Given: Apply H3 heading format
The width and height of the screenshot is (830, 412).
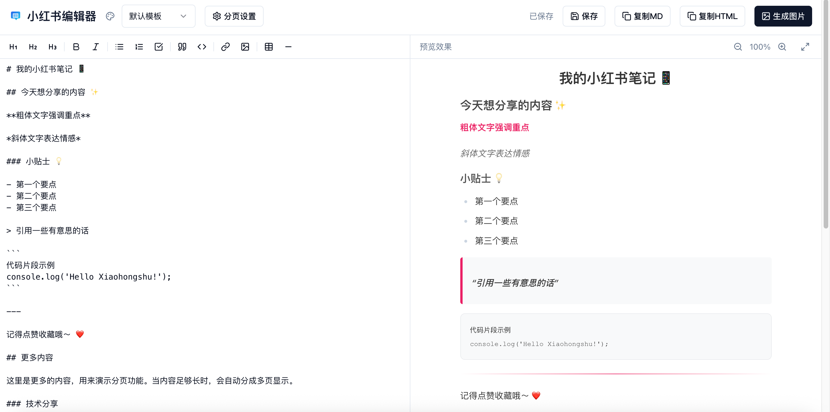Looking at the screenshot, I should 52,47.
